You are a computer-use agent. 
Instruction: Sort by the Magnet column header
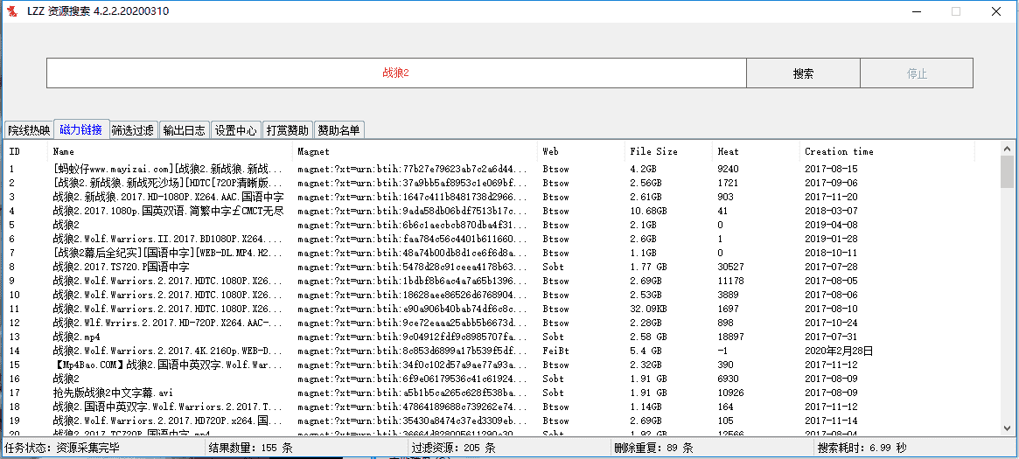pos(415,151)
